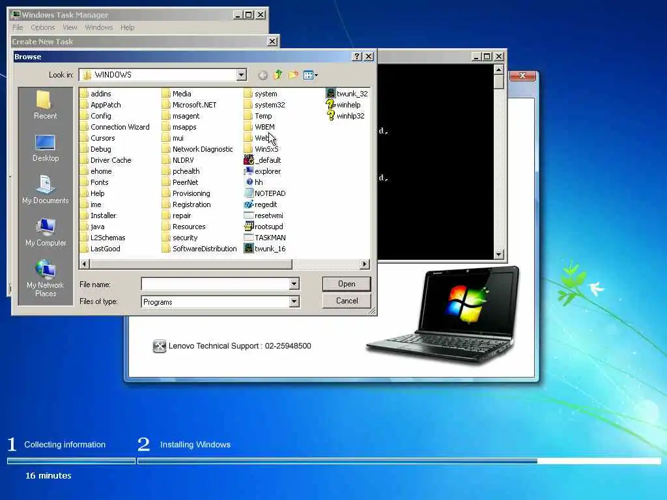The height and width of the screenshot is (500, 667).
Task: Select the Connection Wizard folder
Action: 115,127
